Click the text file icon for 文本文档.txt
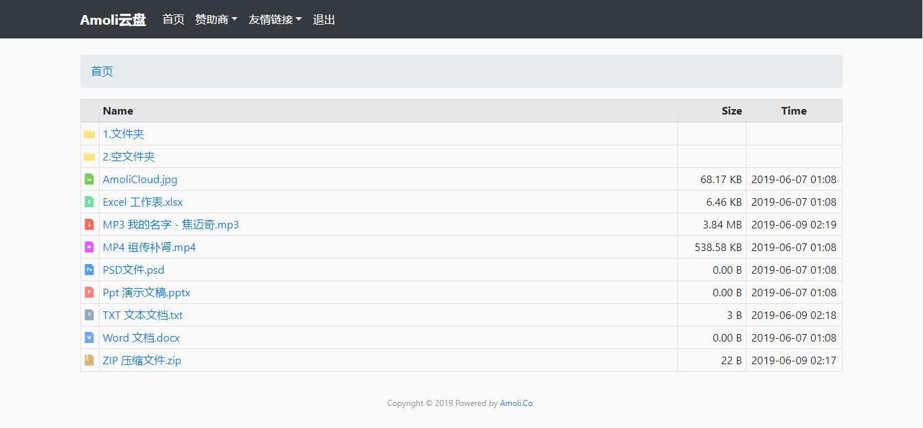The width and height of the screenshot is (923, 428). [x=89, y=315]
